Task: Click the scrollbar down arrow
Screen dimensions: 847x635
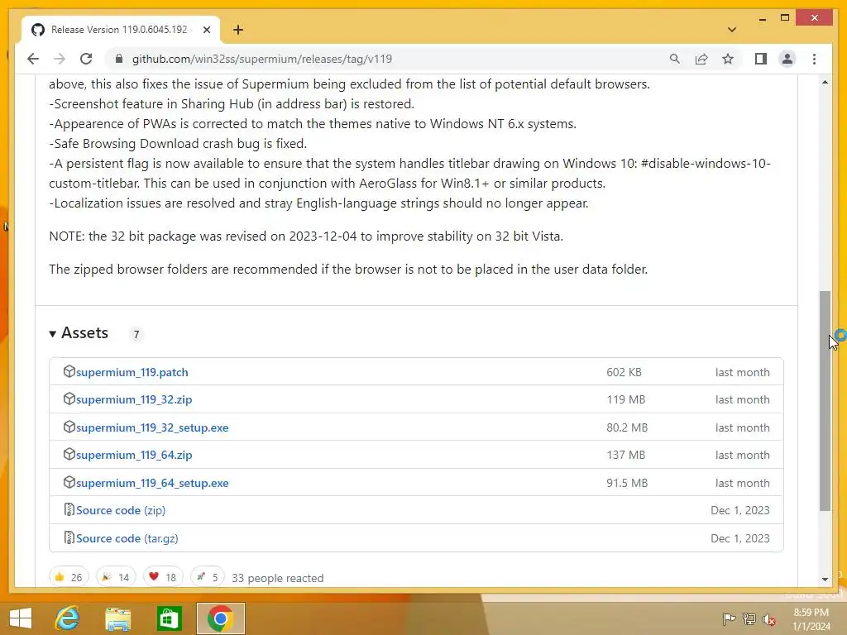Action: tap(825, 580)
